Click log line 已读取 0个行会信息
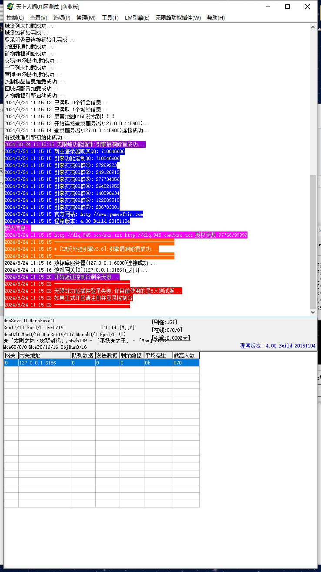321x572 pixels. 57,102
